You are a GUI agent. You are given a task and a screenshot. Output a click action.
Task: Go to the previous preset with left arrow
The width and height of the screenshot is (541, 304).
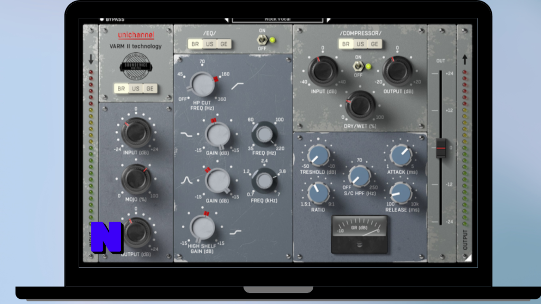pos(226,20)
